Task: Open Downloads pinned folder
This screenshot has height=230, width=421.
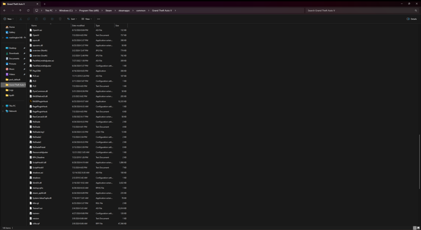Action: 13,53
